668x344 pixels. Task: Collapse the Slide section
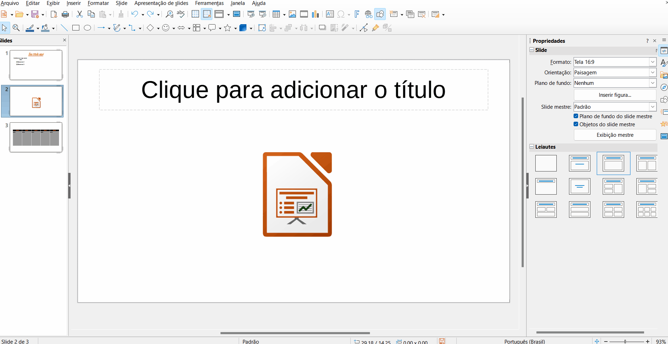(532, 50)
